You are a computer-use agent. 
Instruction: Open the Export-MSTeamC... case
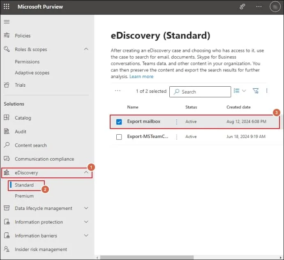(x=148, y=136)
